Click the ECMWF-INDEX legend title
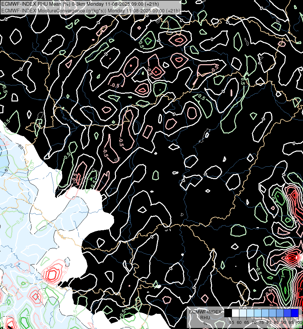This screenshot has height=329, width=303. [x=205, y=312]
